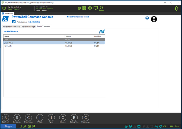The height and width of the screenshot is (129, 182).
Task: Click revision 394254 in Client (4.6.1) row
Action: (96, 43)
